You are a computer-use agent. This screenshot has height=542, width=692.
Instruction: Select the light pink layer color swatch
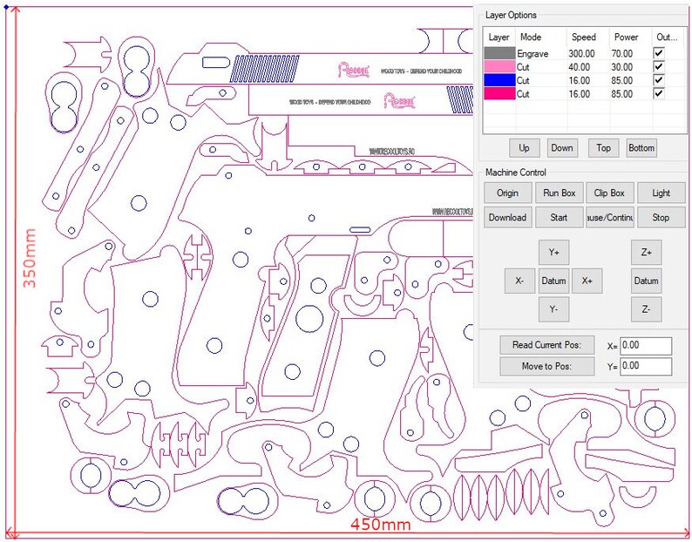499,66
